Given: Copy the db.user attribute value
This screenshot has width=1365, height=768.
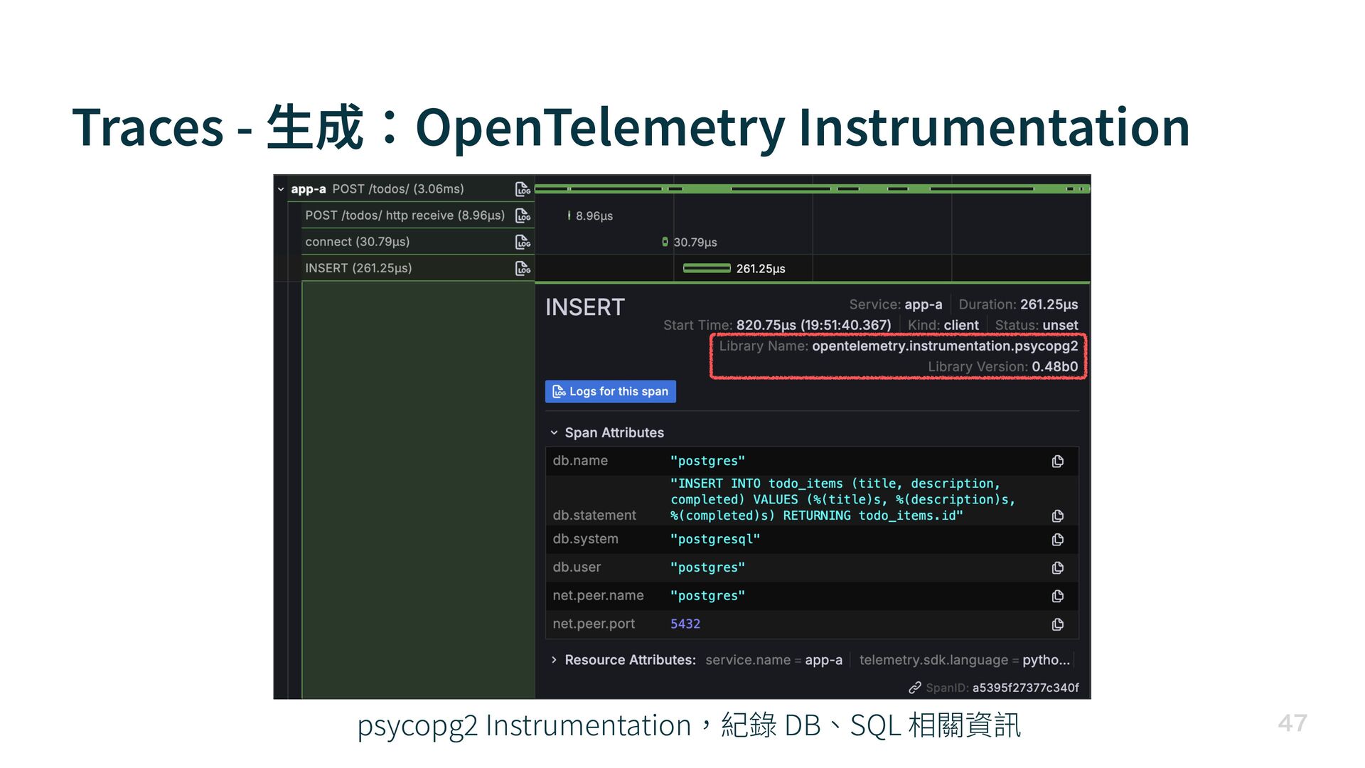Looking at the screenshot, I should pos(1058,567).
